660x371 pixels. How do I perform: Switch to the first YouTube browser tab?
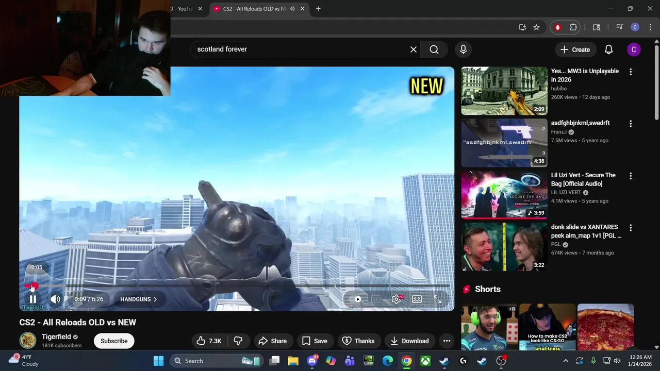click(183, 9)
